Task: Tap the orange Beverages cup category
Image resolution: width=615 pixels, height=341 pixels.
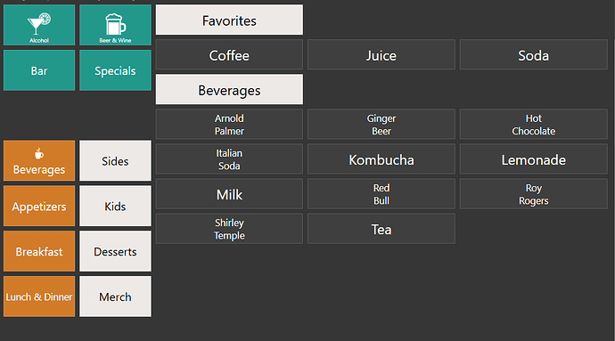Action: (39, 160)
